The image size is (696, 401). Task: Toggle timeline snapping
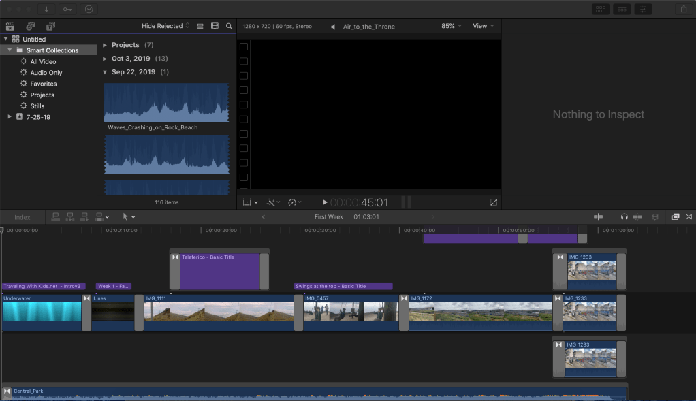click(637, 216)
